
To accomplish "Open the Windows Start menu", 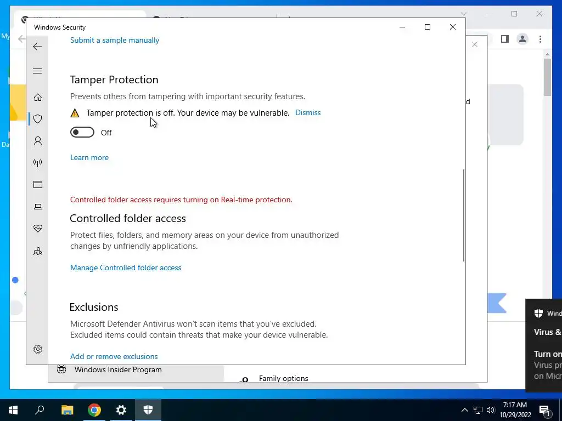I will click(x=13, y=410).
